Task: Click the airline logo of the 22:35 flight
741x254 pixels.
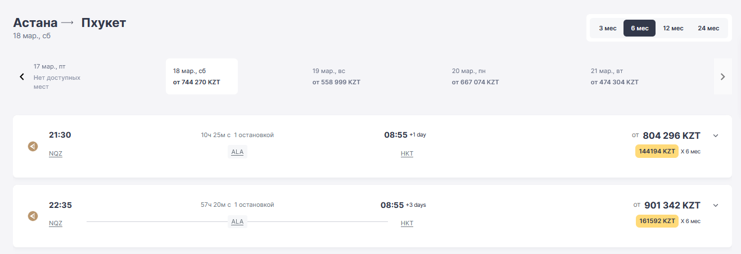Action: click(33, 216)
